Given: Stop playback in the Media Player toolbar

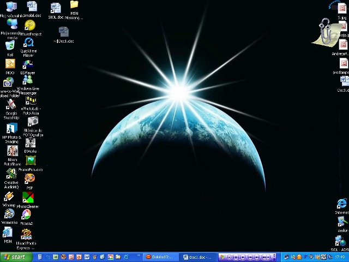Looking at the screenshot, I should (243, 257).
